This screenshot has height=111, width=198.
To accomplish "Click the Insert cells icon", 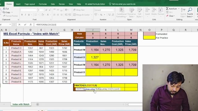I will click(x=147, y=10).
